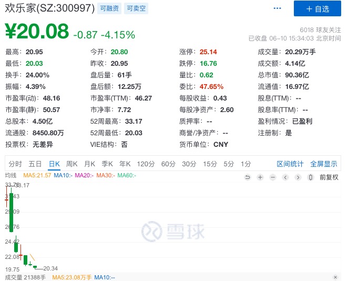Select the 日K chart tab

54,164
